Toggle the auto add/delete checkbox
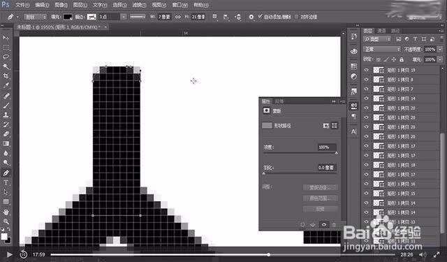Image resolution: width=447 pixels, height=262 pixels. (260, 17)
